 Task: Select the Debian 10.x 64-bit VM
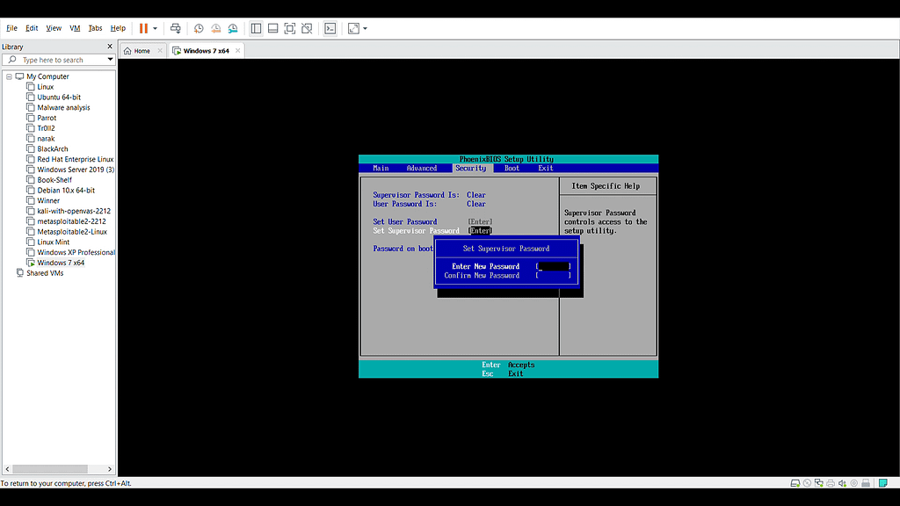(x=66, y=190)
